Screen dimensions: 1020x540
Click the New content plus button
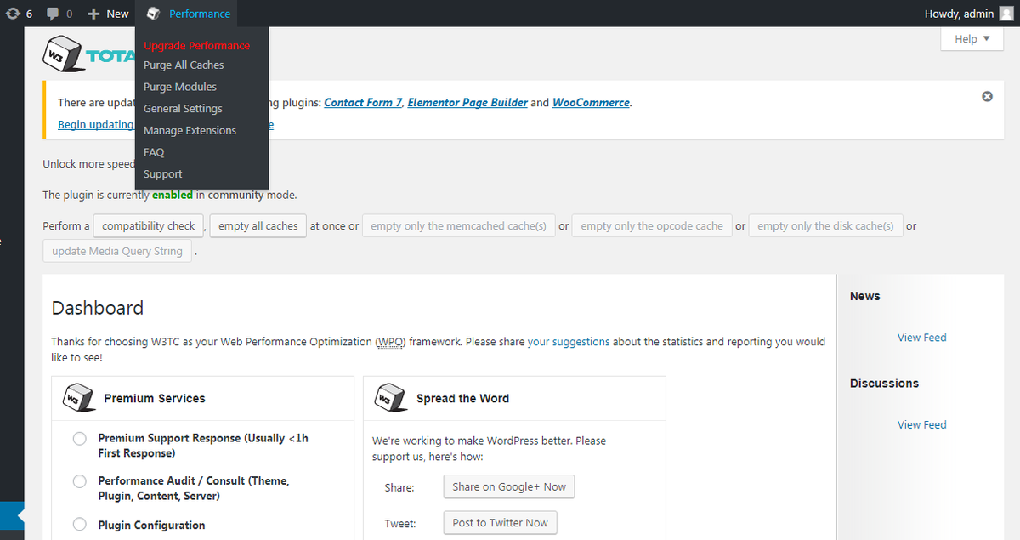(x=109, y=14)
